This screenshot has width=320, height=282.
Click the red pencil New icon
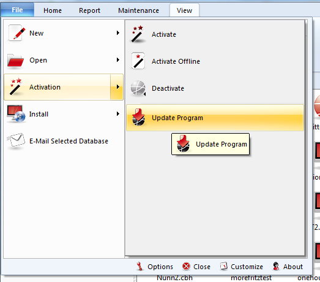pyautogui.click(x=17, y=33)
